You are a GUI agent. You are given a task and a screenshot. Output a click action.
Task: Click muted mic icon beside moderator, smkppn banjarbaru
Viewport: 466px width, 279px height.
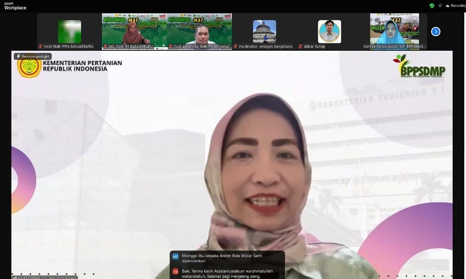236,46
